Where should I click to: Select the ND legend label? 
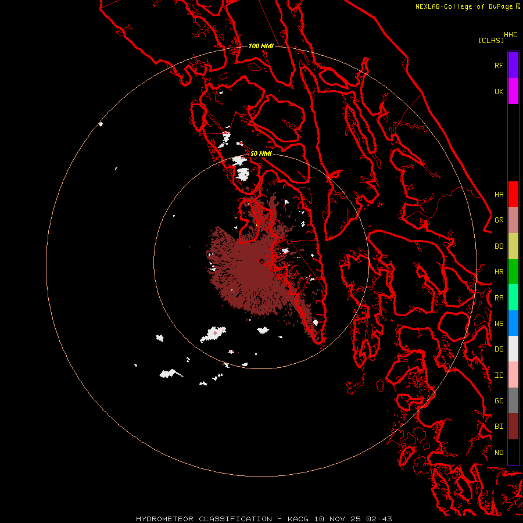tap(499, 453)
